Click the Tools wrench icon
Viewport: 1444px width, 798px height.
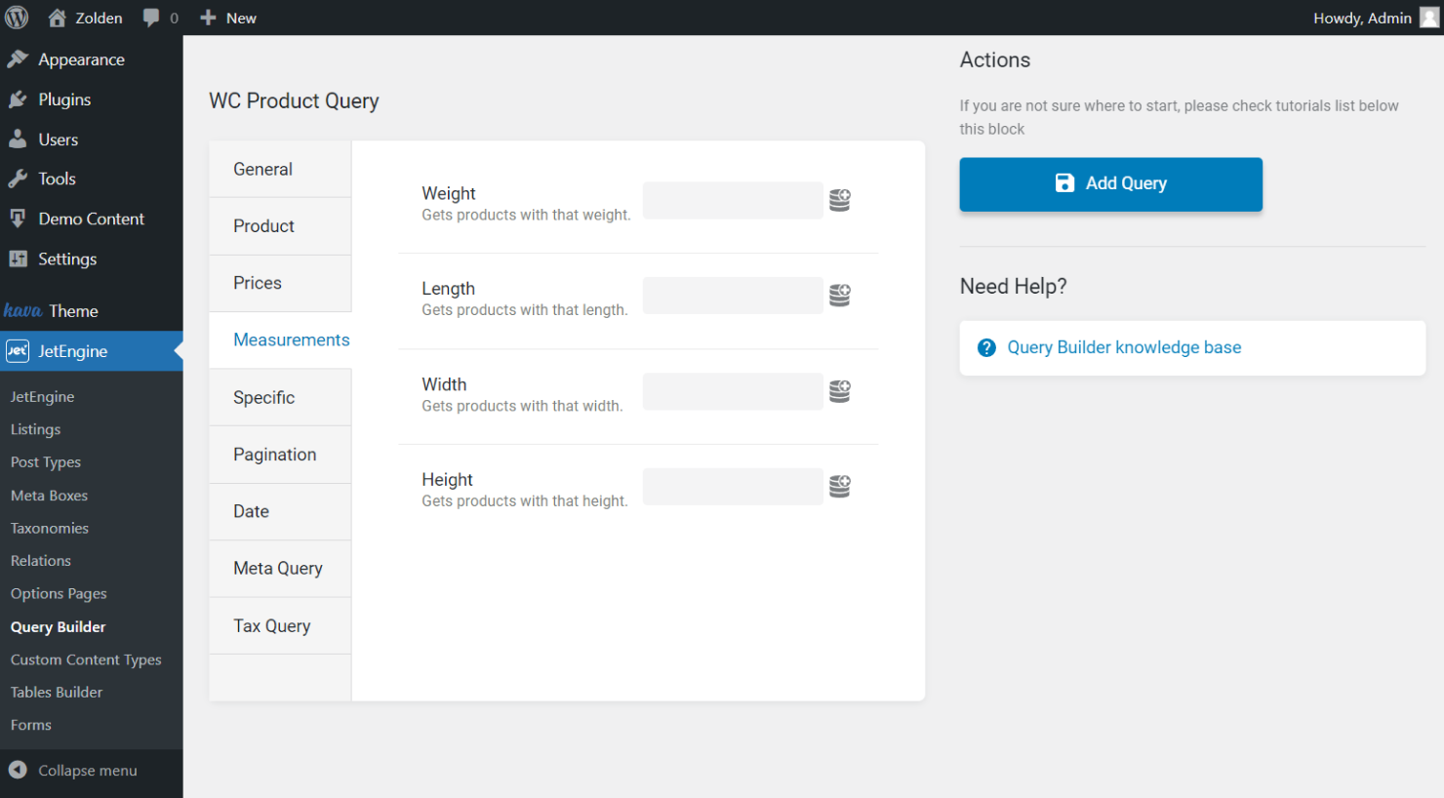(18, 179)
